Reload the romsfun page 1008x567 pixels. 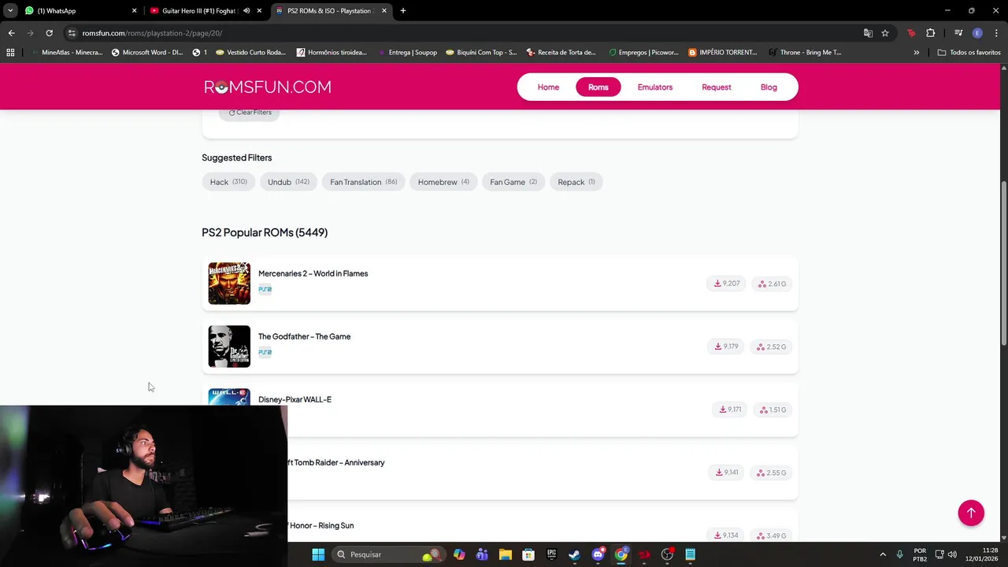(x=49, y=33)
